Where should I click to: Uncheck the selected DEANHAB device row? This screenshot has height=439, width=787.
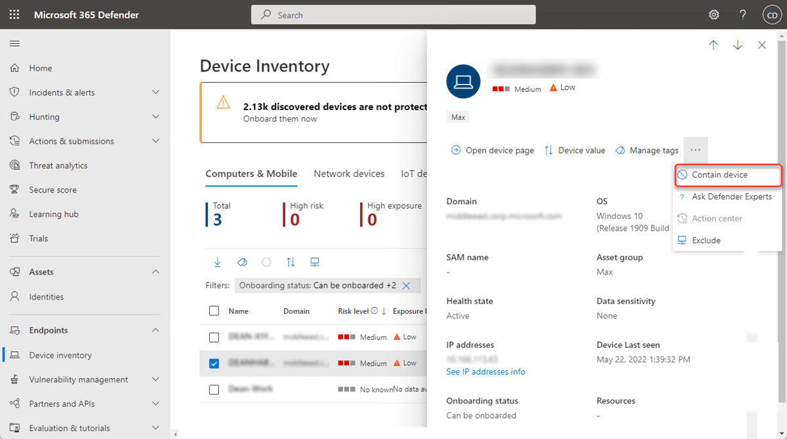click(214, 362)
